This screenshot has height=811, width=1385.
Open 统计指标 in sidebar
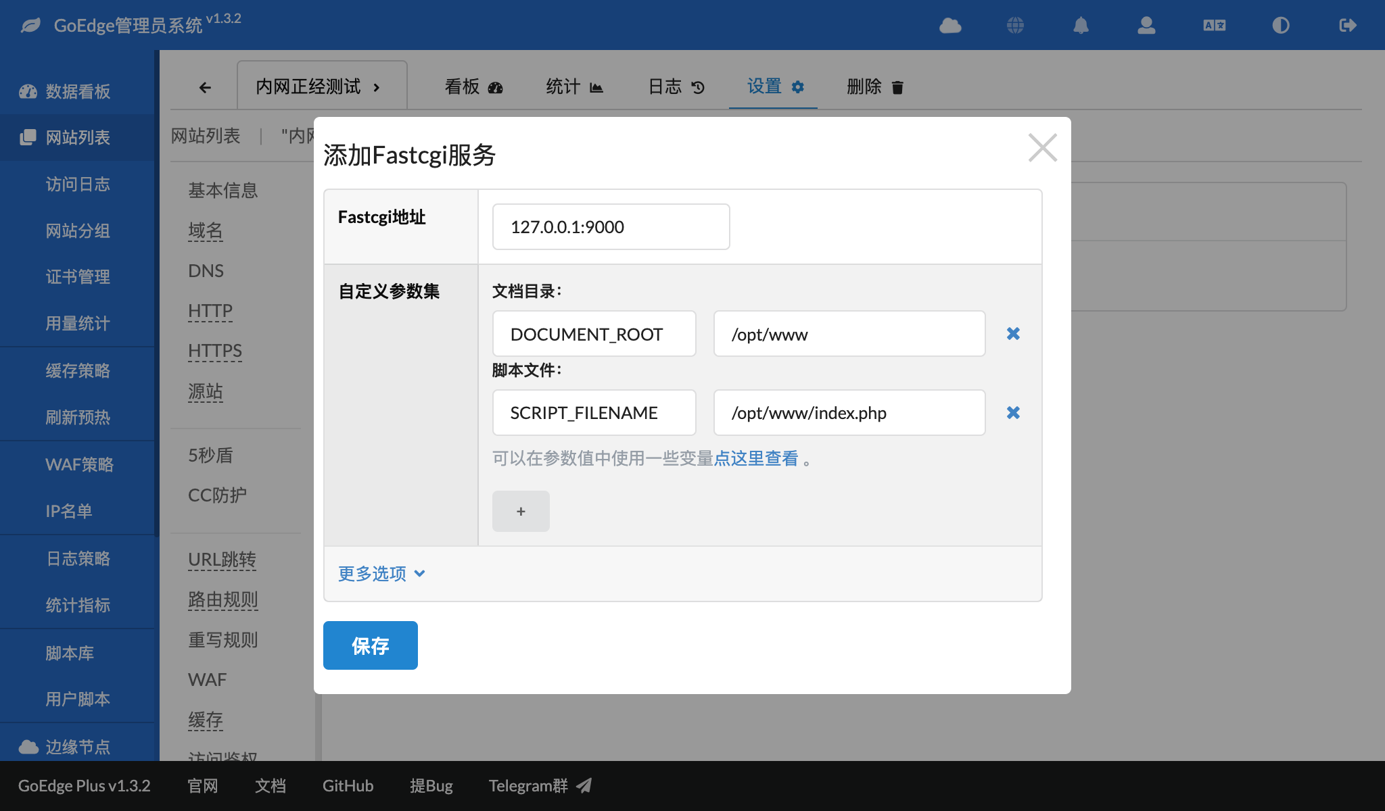click(78, 605)
